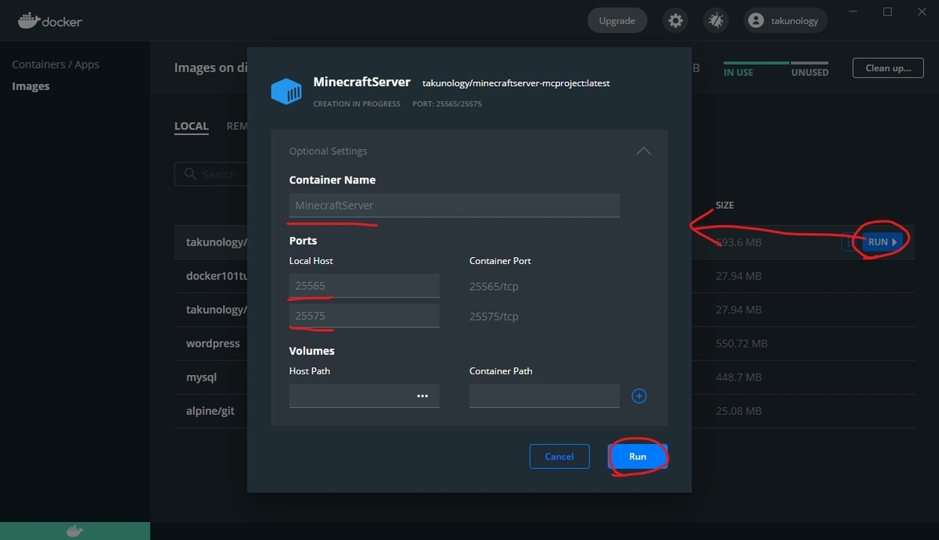The height and width of the screenshot is (540, 939).
Task: Click the 448.7 MB size value
Action: (739, 377)
